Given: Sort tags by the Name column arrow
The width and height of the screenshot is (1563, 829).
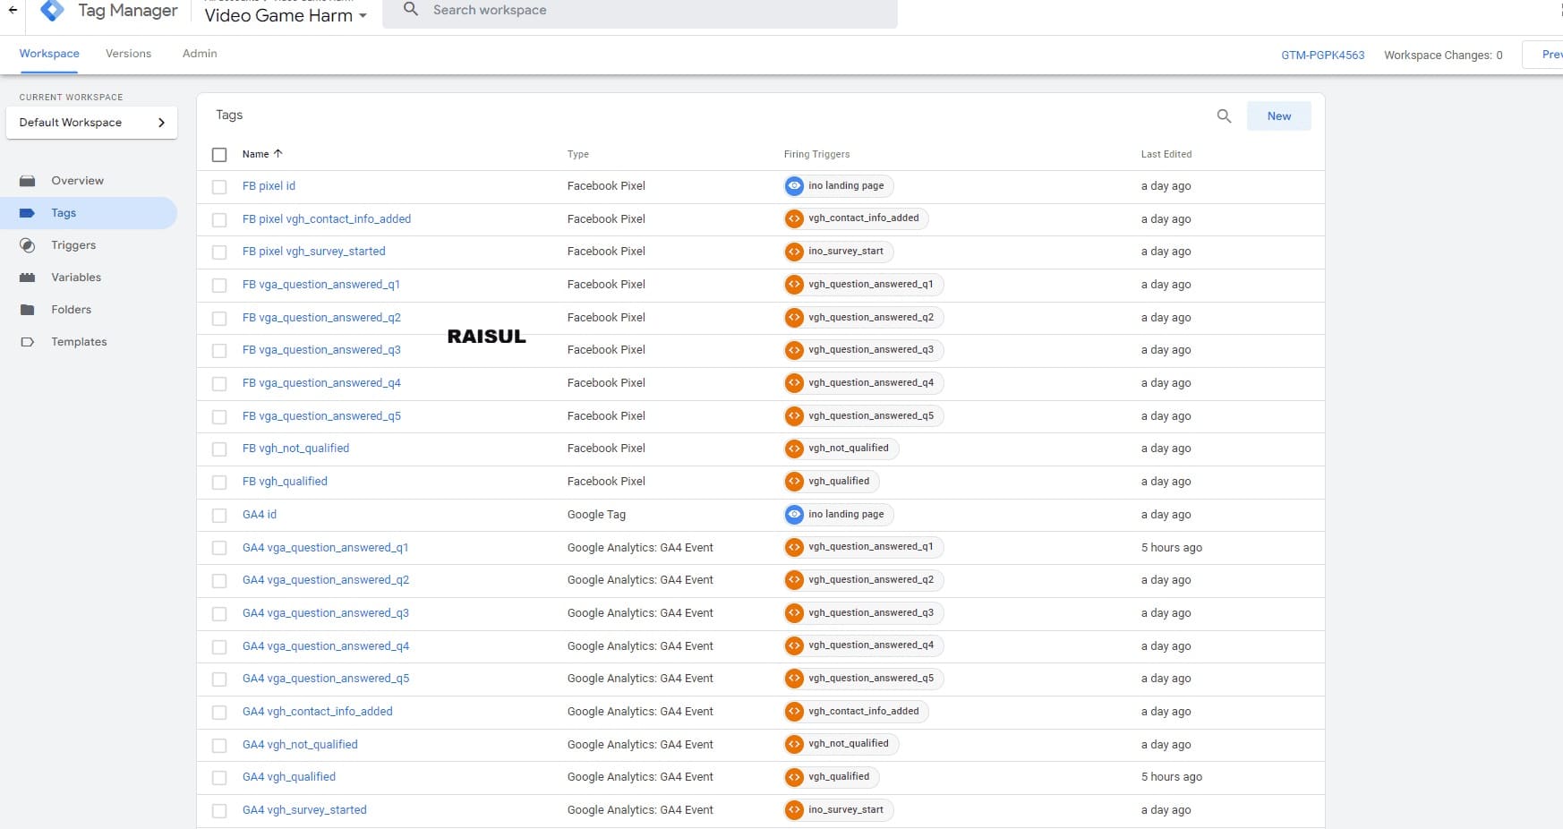Looking at the screenshot, I should (278, 154).
